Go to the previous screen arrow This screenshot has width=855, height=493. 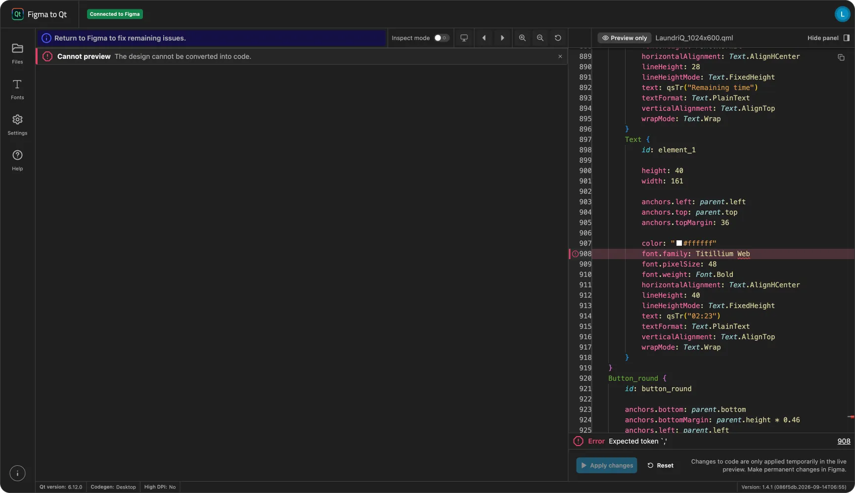484,38
